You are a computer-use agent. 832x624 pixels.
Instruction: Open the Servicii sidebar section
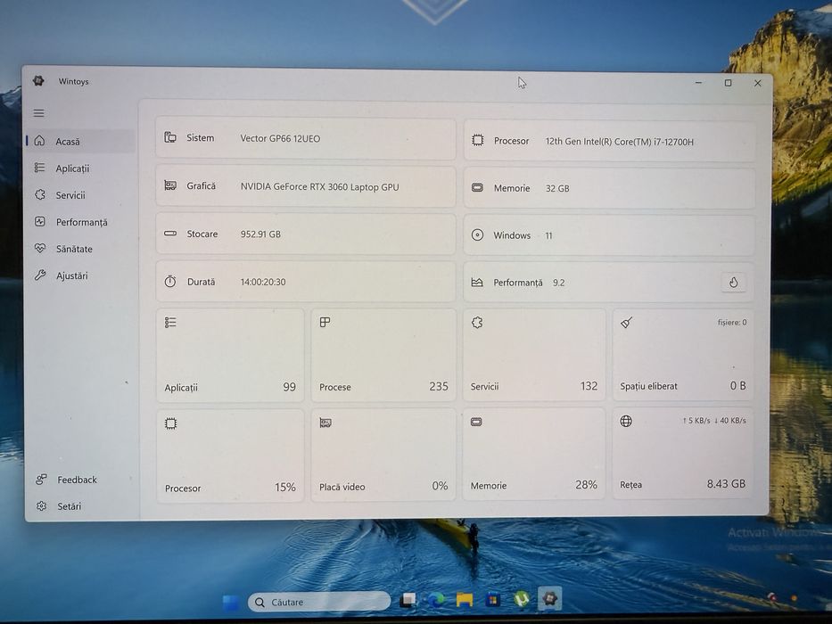coord(80,194)
